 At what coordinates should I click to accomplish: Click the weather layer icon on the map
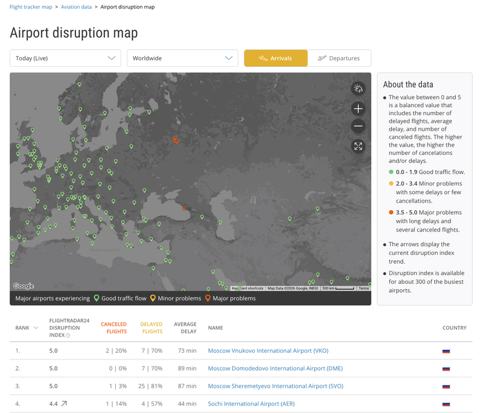(x=358, y=89)
